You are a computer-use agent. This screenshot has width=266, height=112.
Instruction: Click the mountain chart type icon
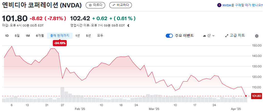(204, 36)
